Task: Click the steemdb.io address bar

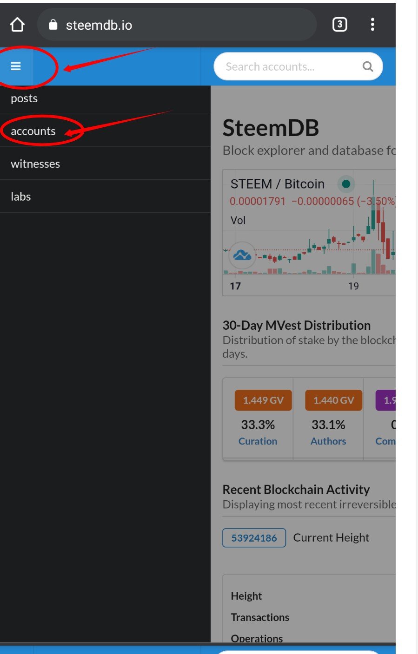Action: pyautogui.click(x=177, y=25)
